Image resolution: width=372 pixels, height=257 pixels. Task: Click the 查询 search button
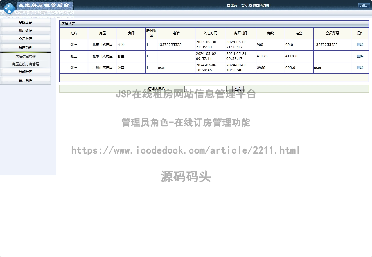238,89
